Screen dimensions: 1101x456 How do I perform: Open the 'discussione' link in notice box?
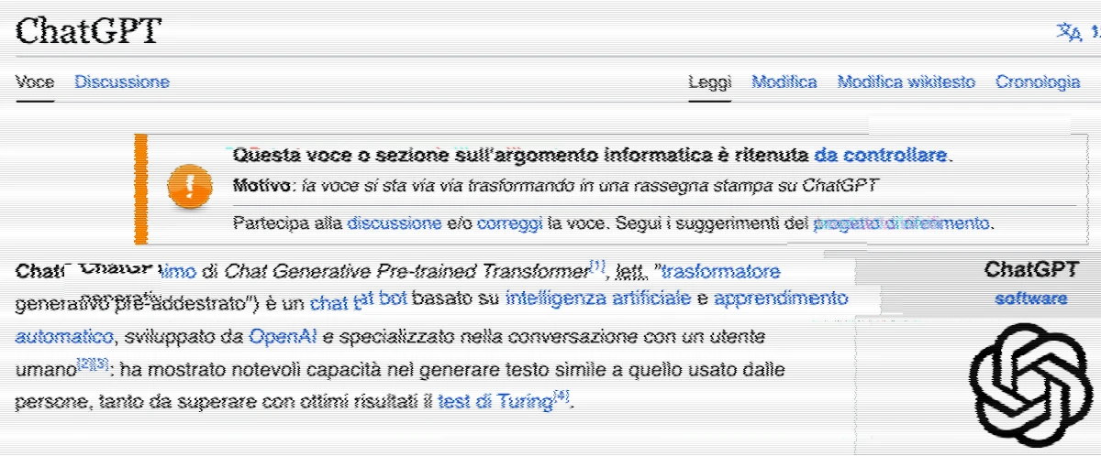394,223
